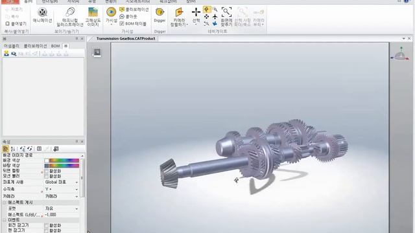This screenshot has width=415, height=233.
Task: Click the square frame icon in 속성 toolbar
Action: click(x=39, y=149)
